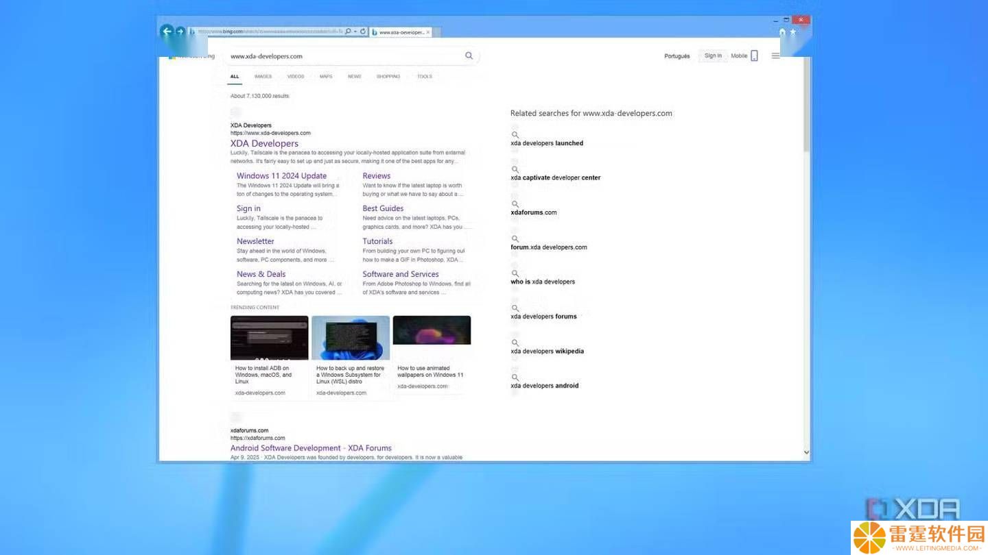
Task: Refresh the page using the reload icon
Action: 363,32
